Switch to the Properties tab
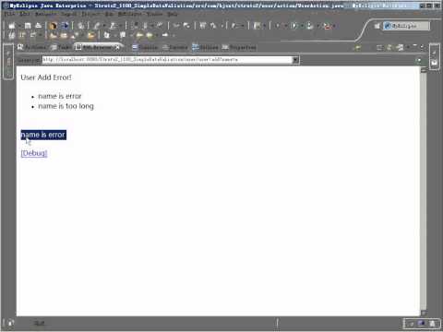Viewport: 443px width, 332px height. 239,47
